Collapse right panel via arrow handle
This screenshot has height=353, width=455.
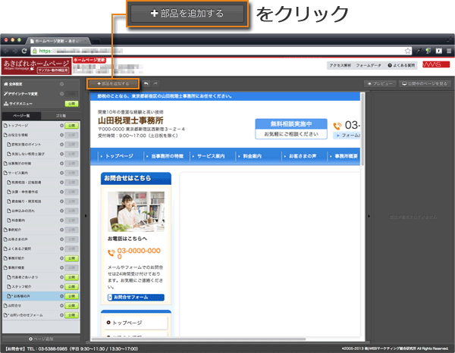[369, 216]
